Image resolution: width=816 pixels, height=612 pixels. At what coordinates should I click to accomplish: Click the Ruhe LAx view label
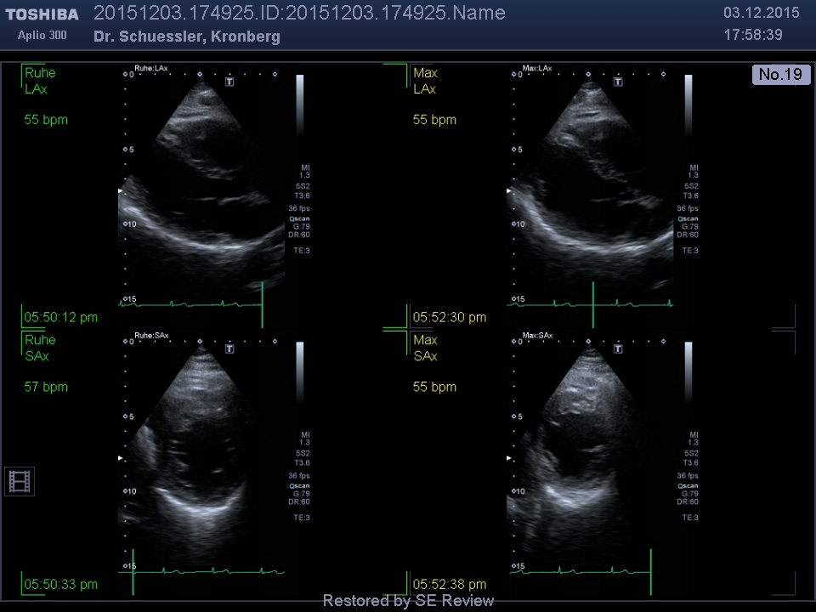[40, 81]
